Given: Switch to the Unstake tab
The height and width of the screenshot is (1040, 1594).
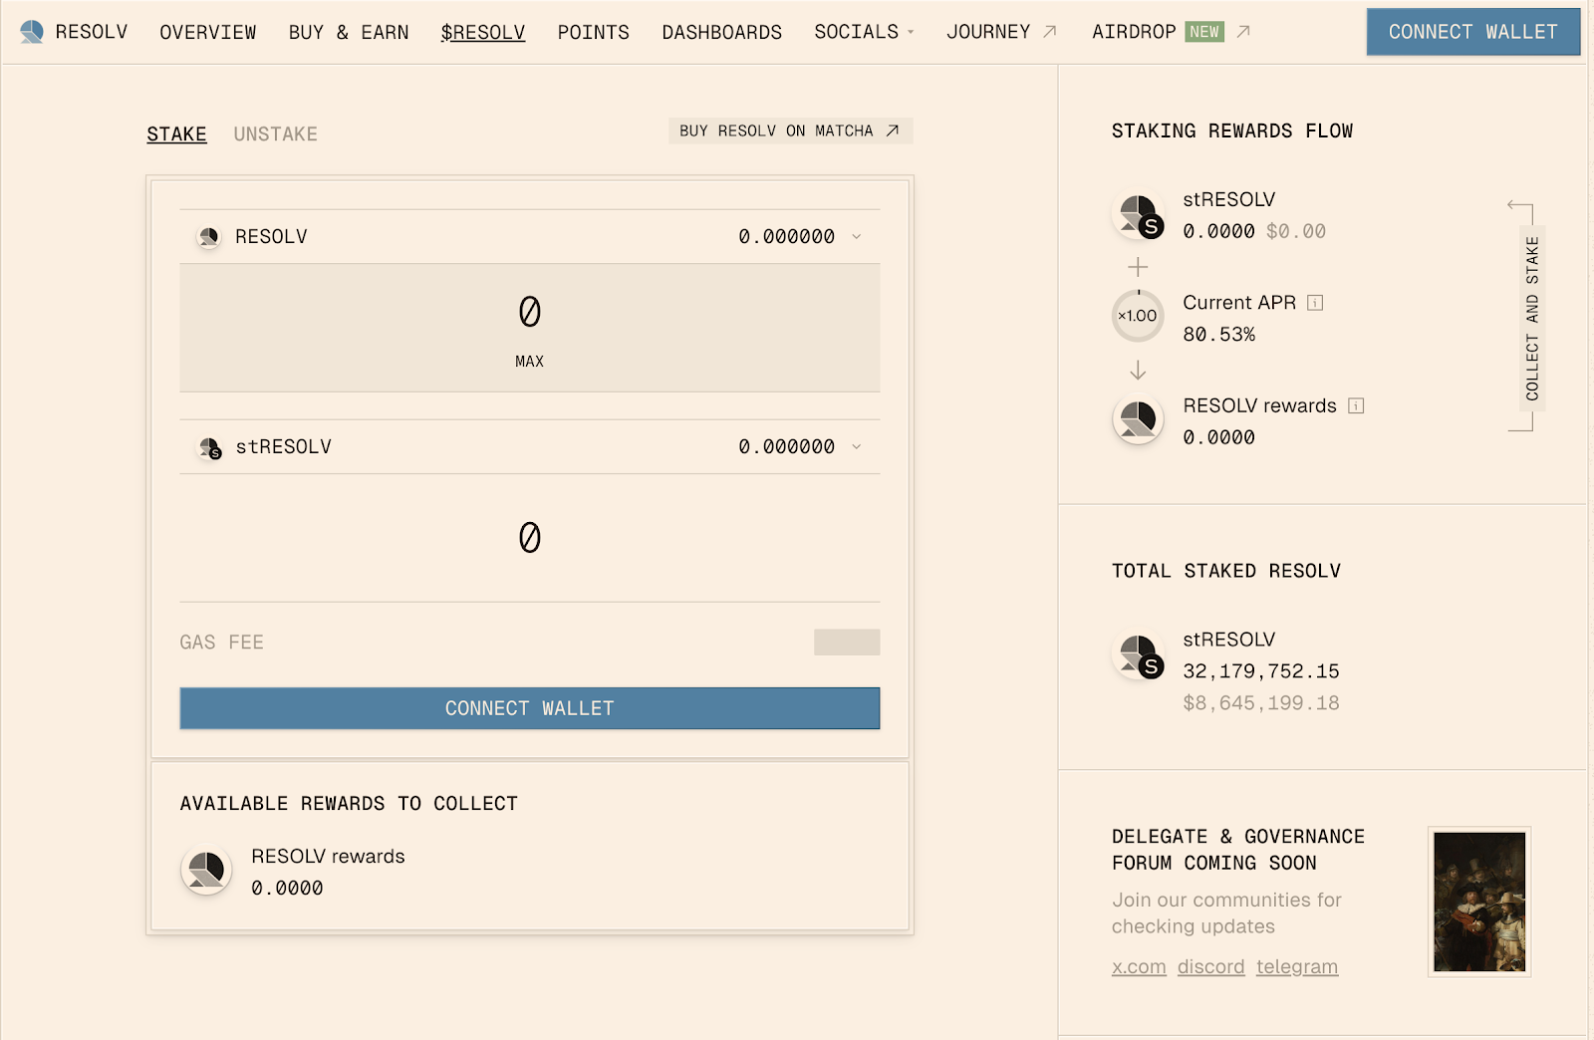Looking at the screenshot, I should (x=276, y=133).
